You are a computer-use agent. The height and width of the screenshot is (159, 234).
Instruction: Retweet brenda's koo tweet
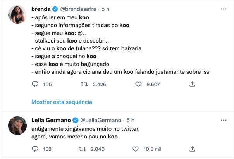tap(83, 84)
